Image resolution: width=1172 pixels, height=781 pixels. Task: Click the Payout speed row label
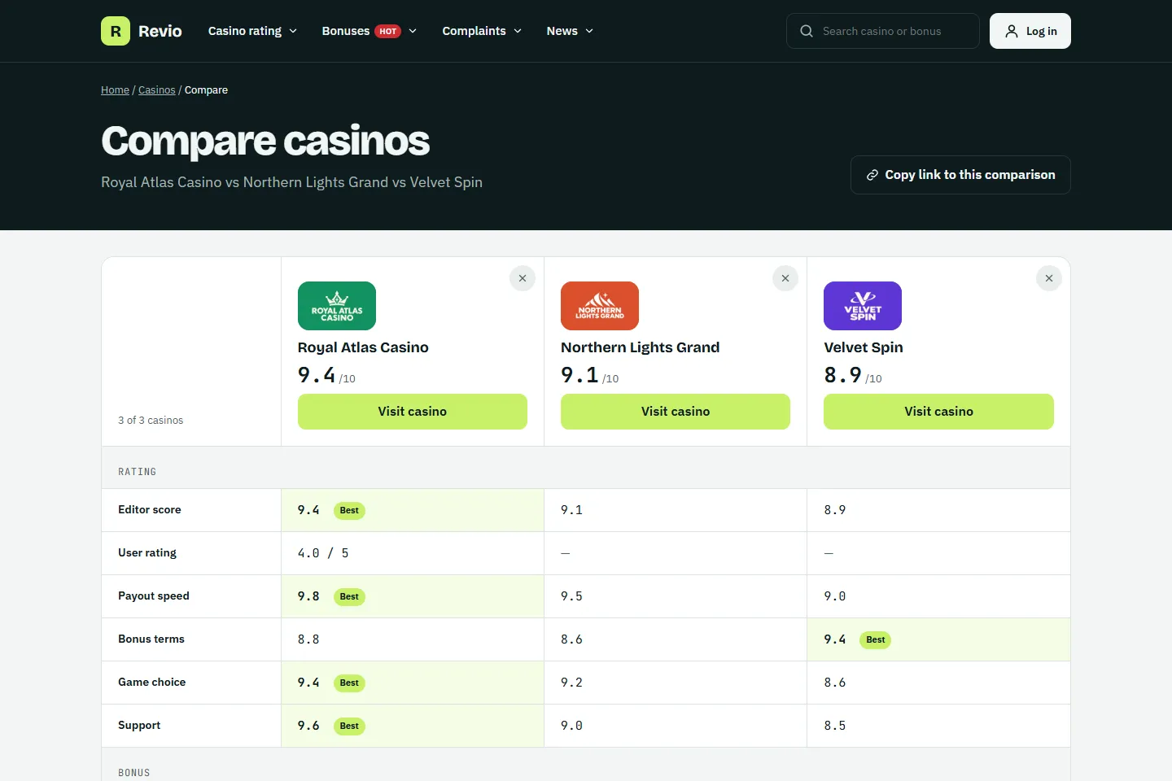coord(154,596)
